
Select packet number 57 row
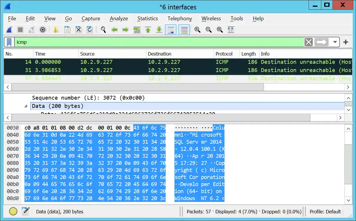(x=178, y=78)
